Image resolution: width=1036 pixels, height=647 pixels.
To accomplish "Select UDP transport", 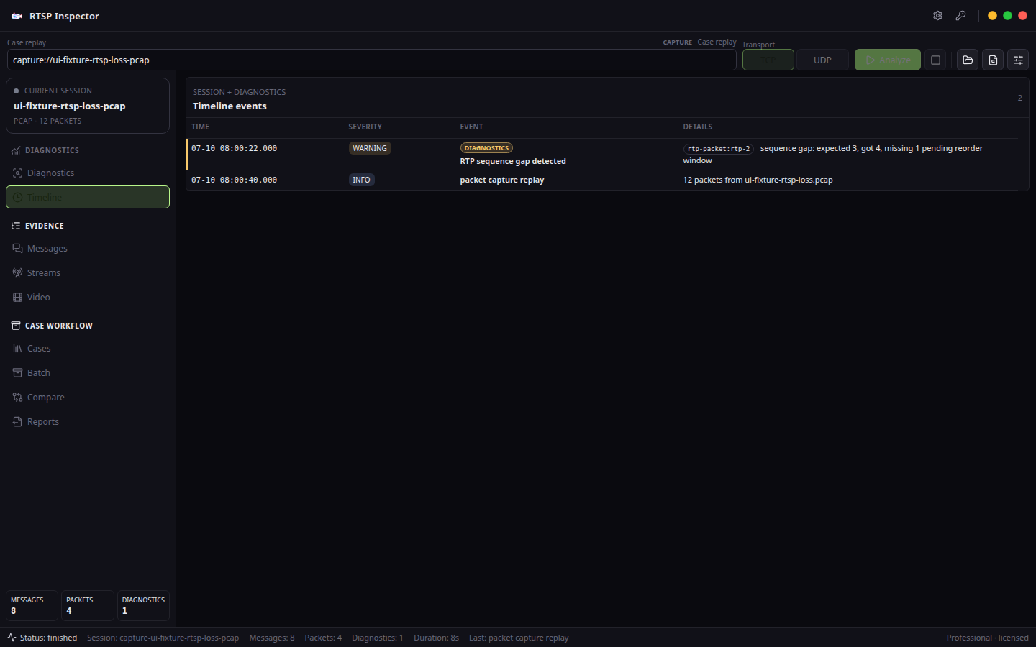I will pyautogui.click(x=822, y=60).
